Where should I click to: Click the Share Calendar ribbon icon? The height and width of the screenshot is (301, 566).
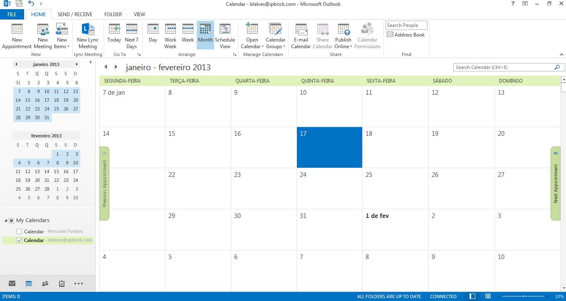click(323, 36)
